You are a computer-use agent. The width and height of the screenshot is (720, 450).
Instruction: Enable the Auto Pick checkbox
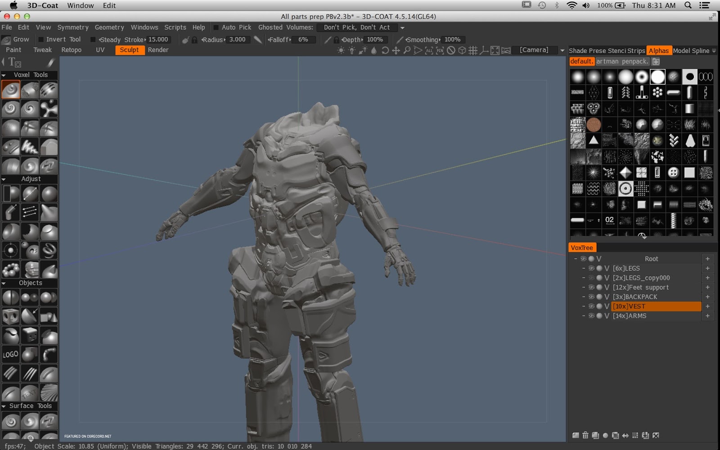point(216,27)
